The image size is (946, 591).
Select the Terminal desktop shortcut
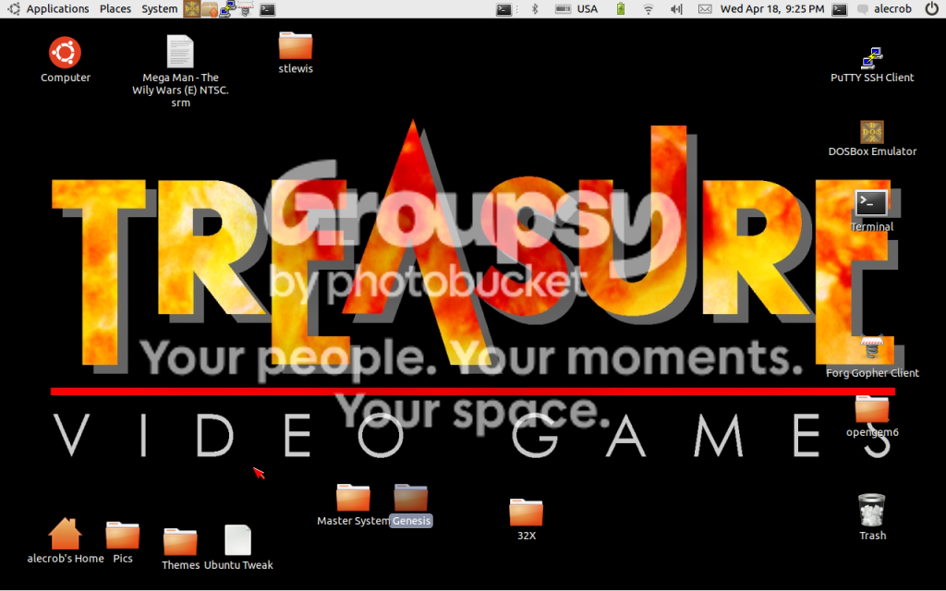(x=872, y=204)
